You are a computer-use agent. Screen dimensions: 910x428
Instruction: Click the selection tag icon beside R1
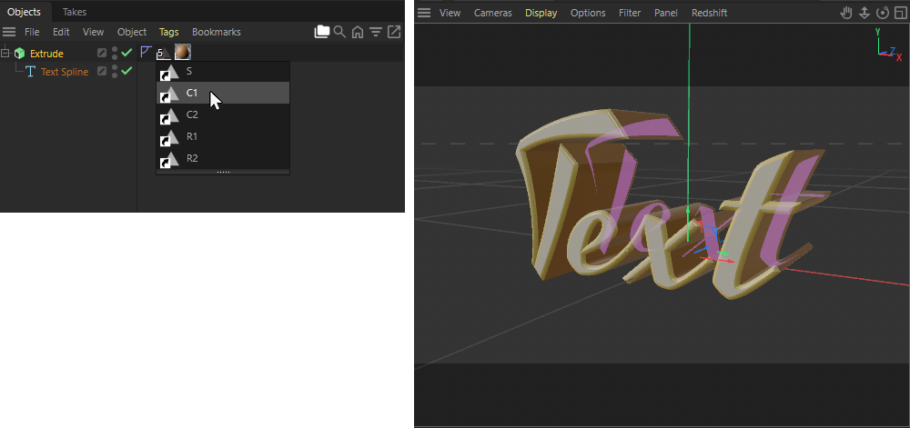coord(169,137)
